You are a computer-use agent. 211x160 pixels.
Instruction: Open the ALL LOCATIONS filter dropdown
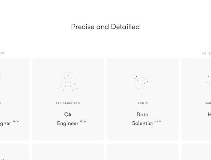tap(206, 54)
